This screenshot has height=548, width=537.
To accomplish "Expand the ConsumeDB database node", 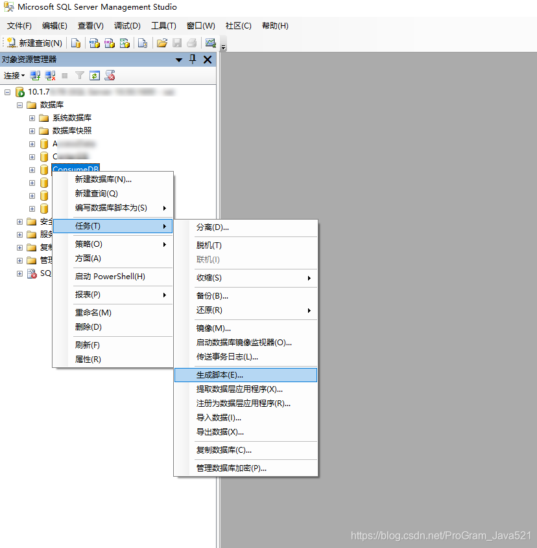I will pos(32,170).
